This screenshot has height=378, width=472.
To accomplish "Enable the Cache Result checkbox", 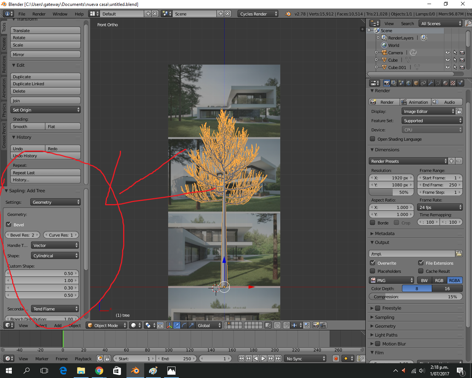I will pos(421,271).
